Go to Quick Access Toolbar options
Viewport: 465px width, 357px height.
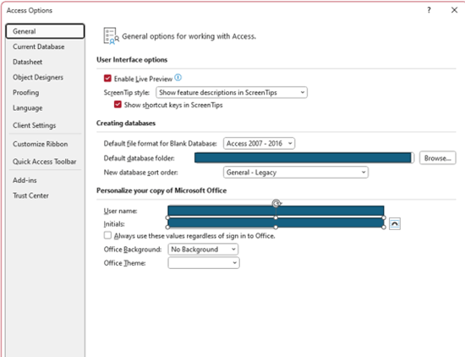pos(45,162)
